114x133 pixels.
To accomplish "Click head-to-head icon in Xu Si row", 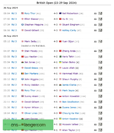I will tap(95, 19).
